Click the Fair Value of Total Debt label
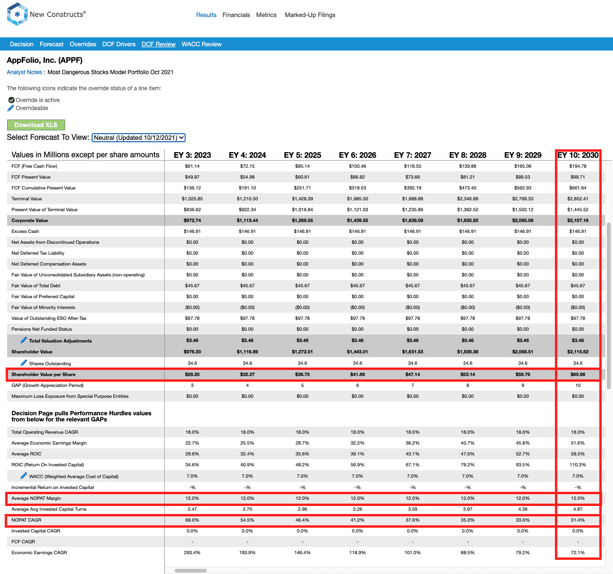 tap(36, 286)
